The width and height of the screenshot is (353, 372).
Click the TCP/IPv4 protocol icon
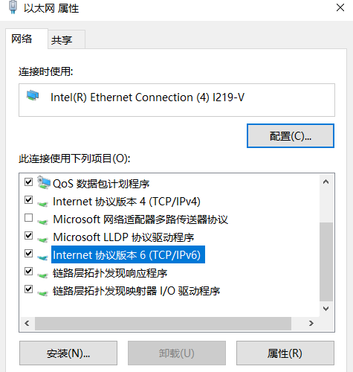[42, 204]
